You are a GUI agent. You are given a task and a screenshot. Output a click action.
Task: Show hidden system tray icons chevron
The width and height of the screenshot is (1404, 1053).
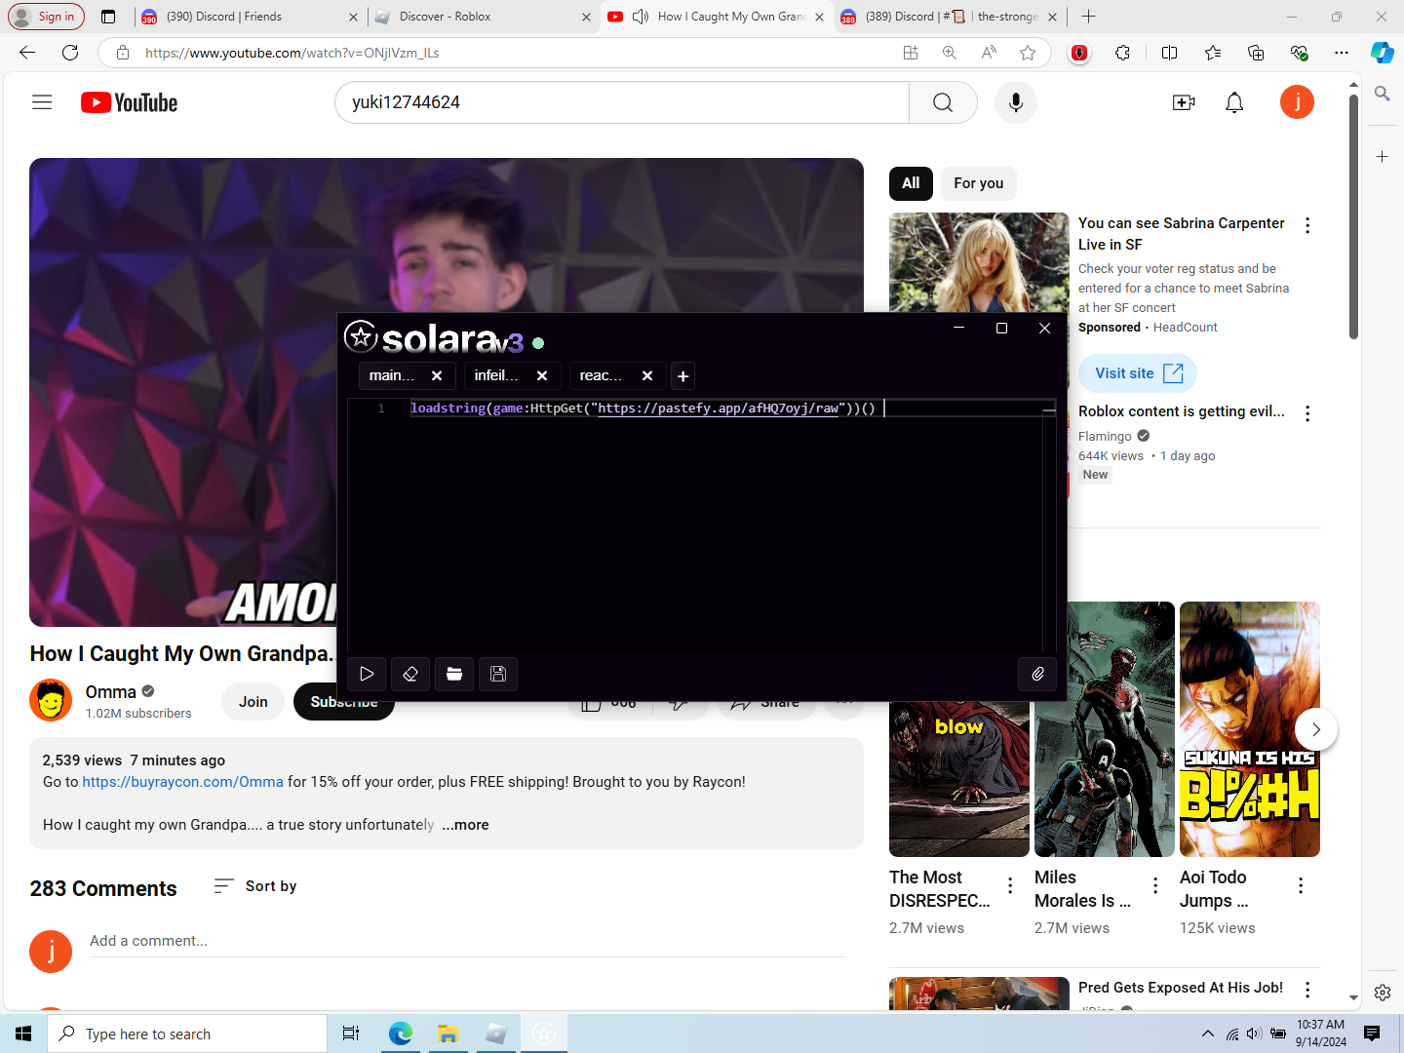[1208, 1033]
